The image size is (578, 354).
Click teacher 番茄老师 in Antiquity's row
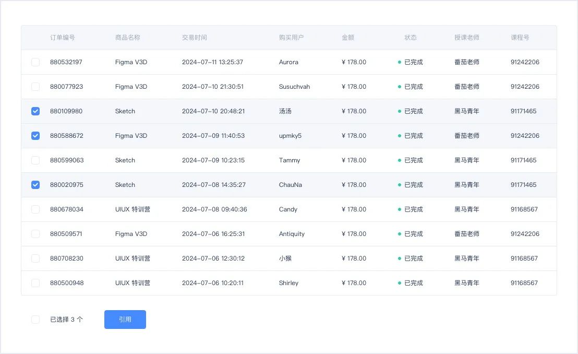pos(467,234)
